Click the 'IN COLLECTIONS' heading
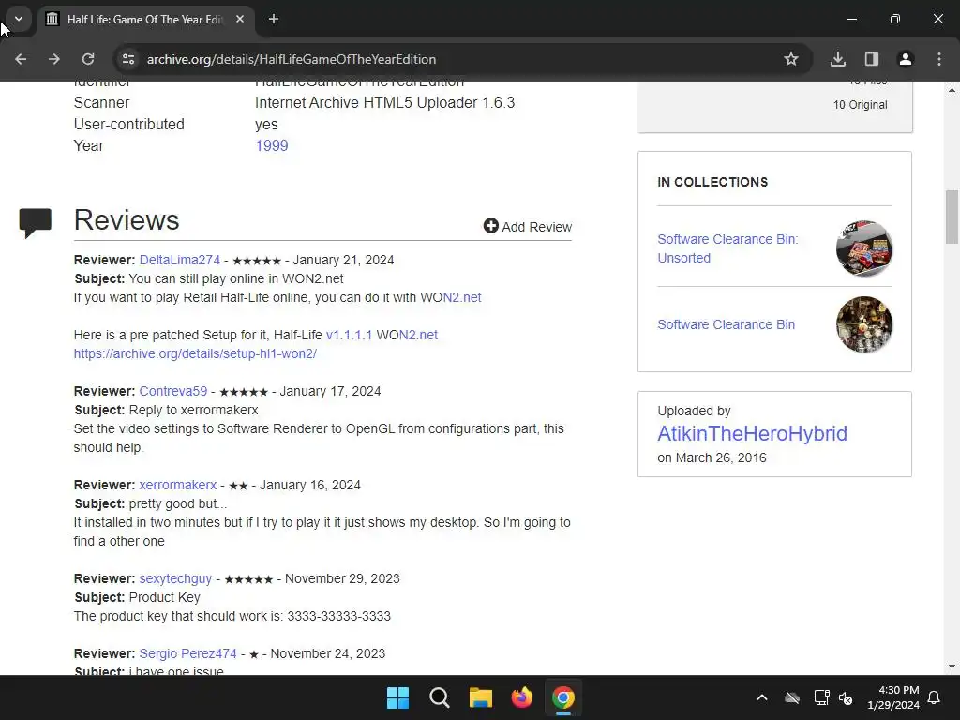960x720 pixels. tap(712, 182)
